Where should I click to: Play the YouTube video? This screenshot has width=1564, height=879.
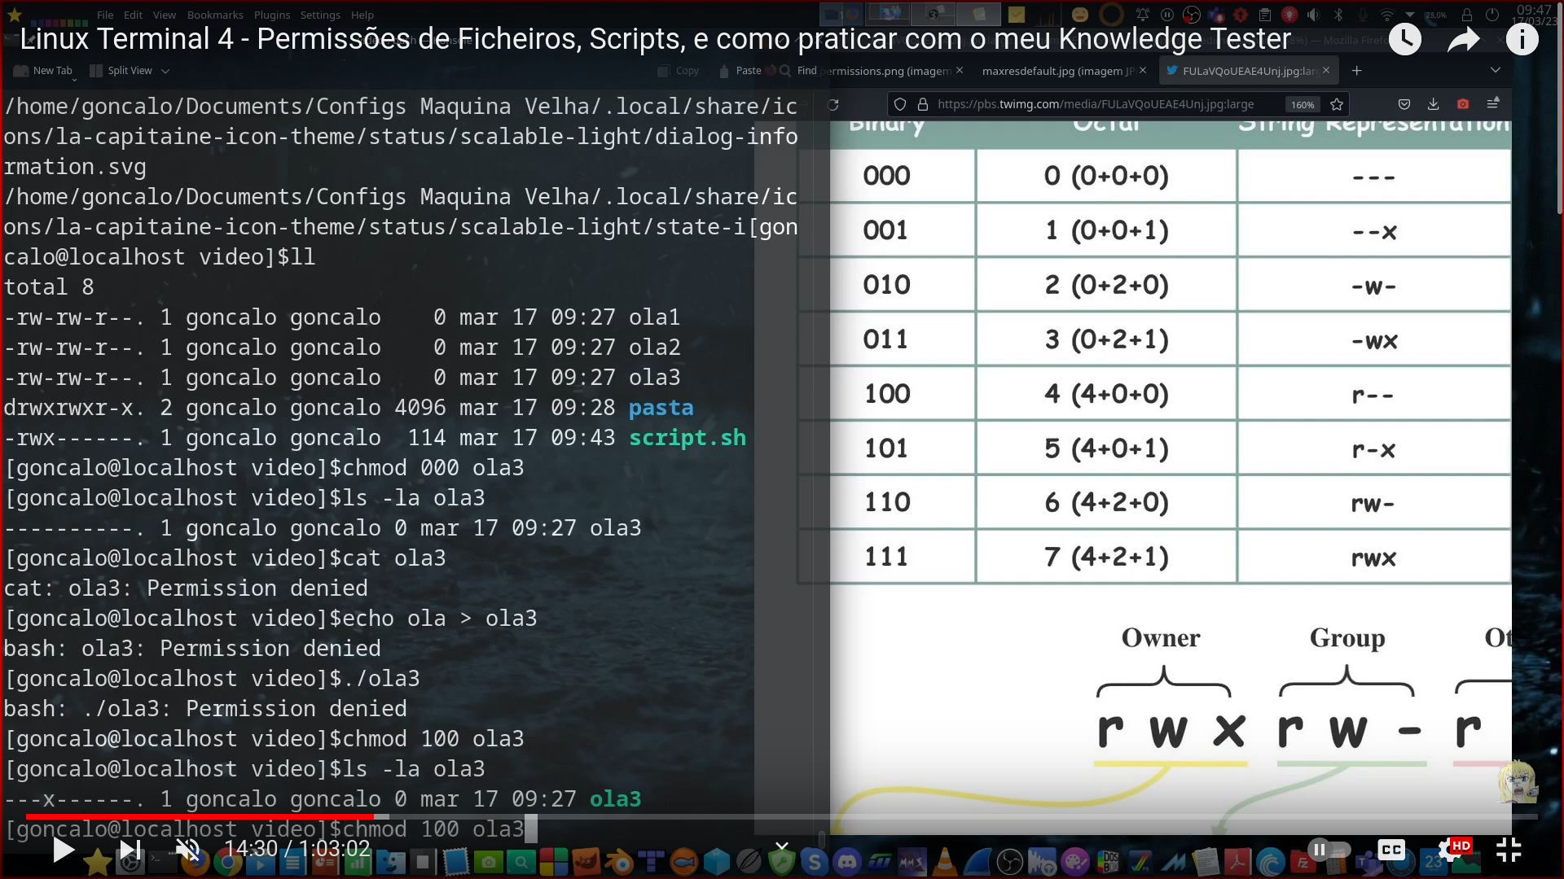(63, 850)
